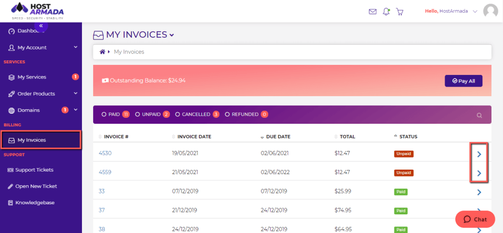Click the $74.95 total cell
This screenshot has width=503, height=233.
[x=343, y=210]
